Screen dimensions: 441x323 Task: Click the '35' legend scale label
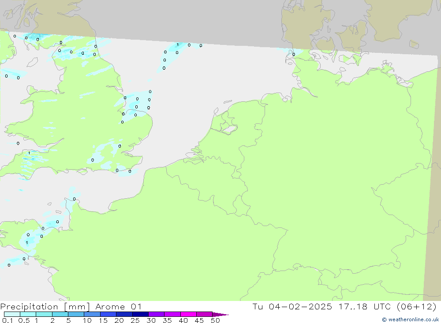[x=167, y=320]
